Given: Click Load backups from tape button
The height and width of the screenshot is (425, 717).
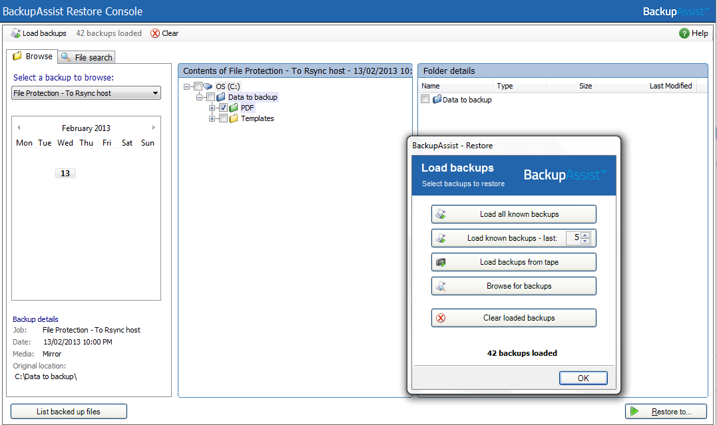Looking at the screenshot, I should [x=513, y=262].
